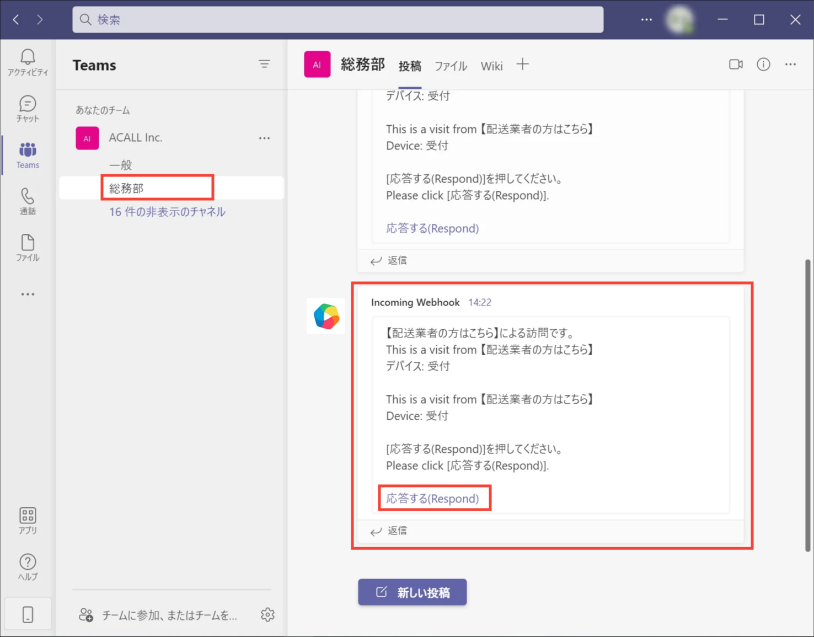Open the filter icon beside Teams heading
Image resolution: width=814 pixels, height=637 pixels.
(x=264, y=65)
